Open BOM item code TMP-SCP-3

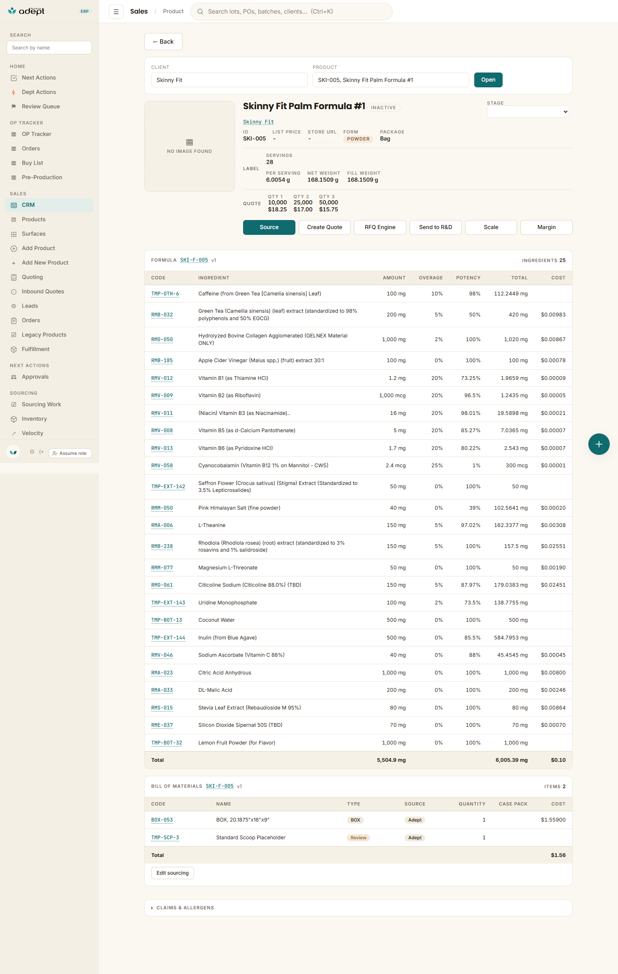165,838
